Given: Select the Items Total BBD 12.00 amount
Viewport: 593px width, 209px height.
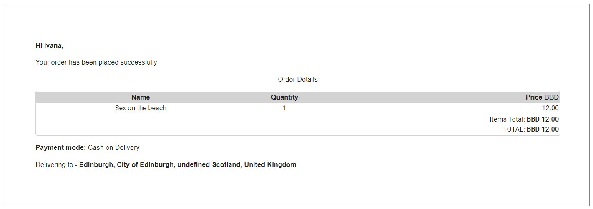Looking at the screenshot, I should 543,119.
